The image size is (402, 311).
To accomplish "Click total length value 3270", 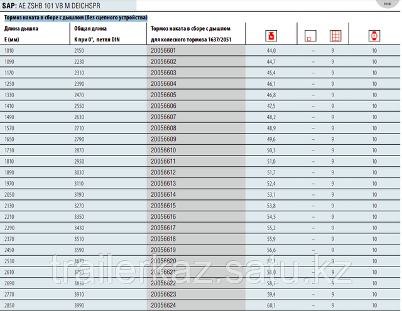I will click(x=79, y=206).
